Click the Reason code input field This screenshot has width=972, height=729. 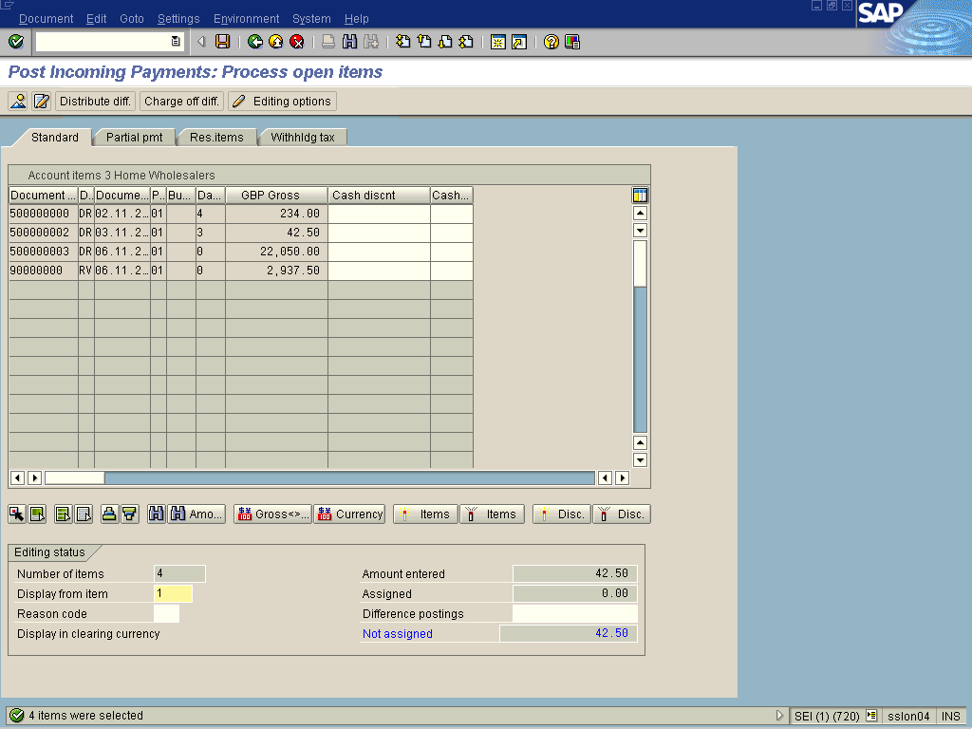[166, 614]
